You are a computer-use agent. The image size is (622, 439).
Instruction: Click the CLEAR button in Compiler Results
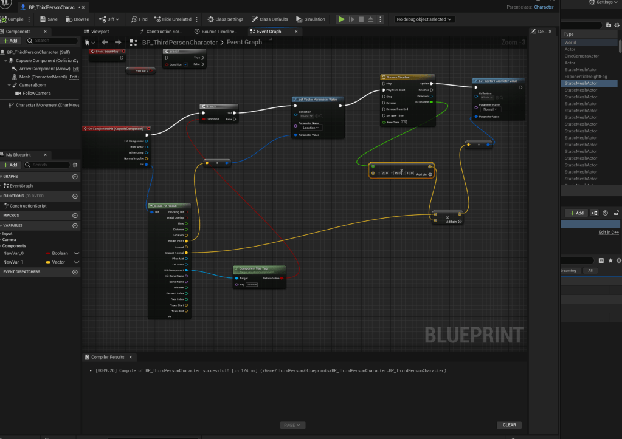click(509, 425)
